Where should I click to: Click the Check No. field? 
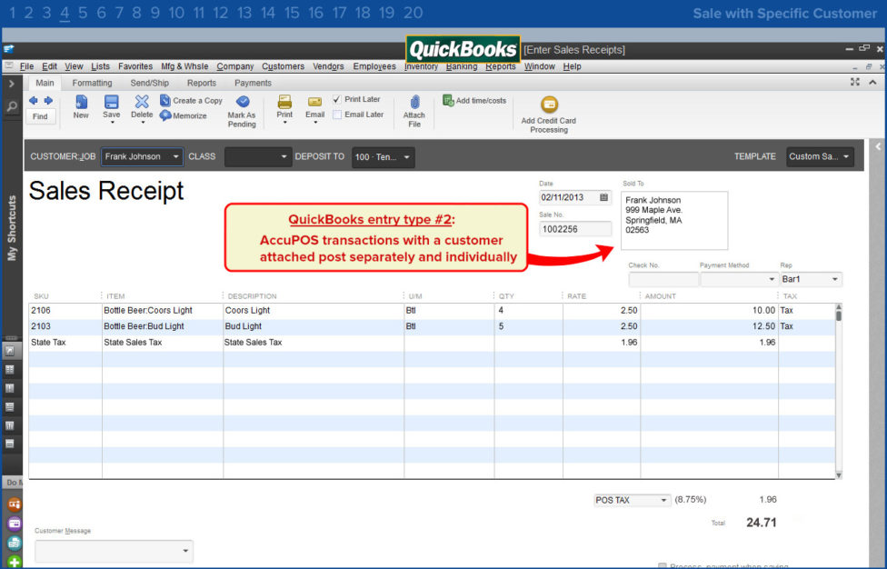pos(663,279)
